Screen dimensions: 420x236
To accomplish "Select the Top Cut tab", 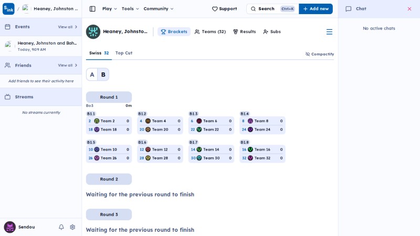I will pyautogui.click(x=124, y=53).
